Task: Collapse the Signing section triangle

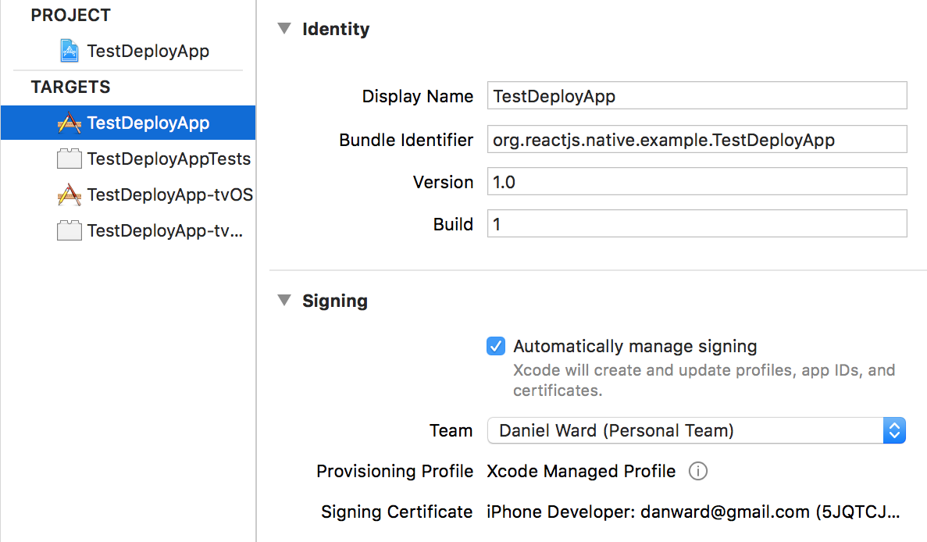Action: tap(283, 301)
